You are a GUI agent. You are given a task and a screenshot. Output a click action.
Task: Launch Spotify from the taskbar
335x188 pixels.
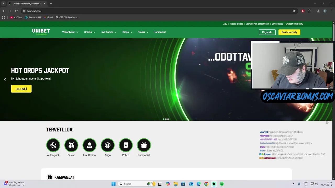(222, 184)
